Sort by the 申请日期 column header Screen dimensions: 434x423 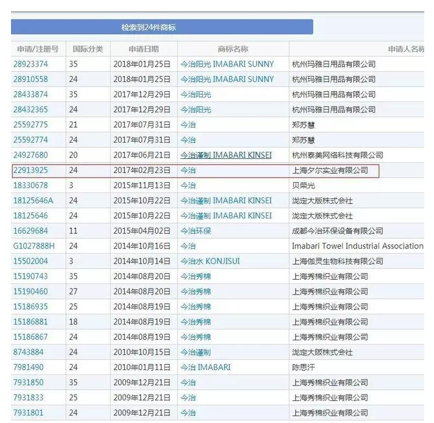pos(143,49)
